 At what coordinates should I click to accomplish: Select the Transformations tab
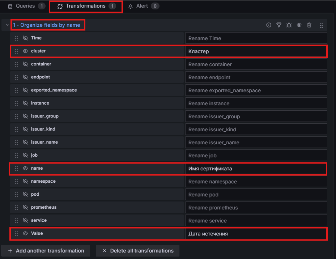[86, 6]
